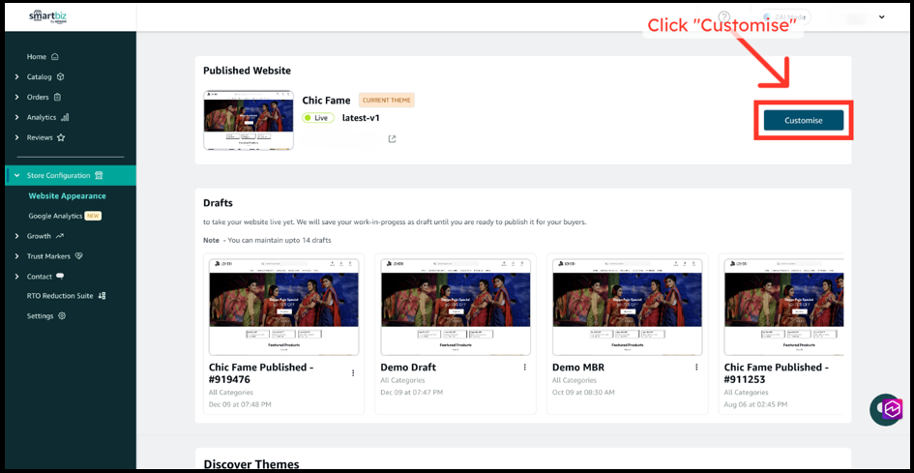Viewport: 914px width, 473px height.
Task: Open the chat support widget icon
Action: (x=886, y=409)
